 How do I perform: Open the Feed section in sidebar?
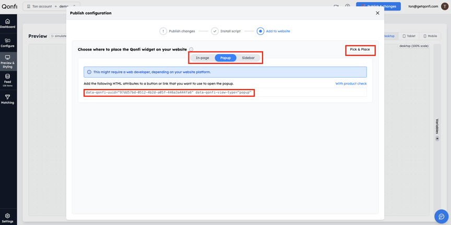pos(8,80)
